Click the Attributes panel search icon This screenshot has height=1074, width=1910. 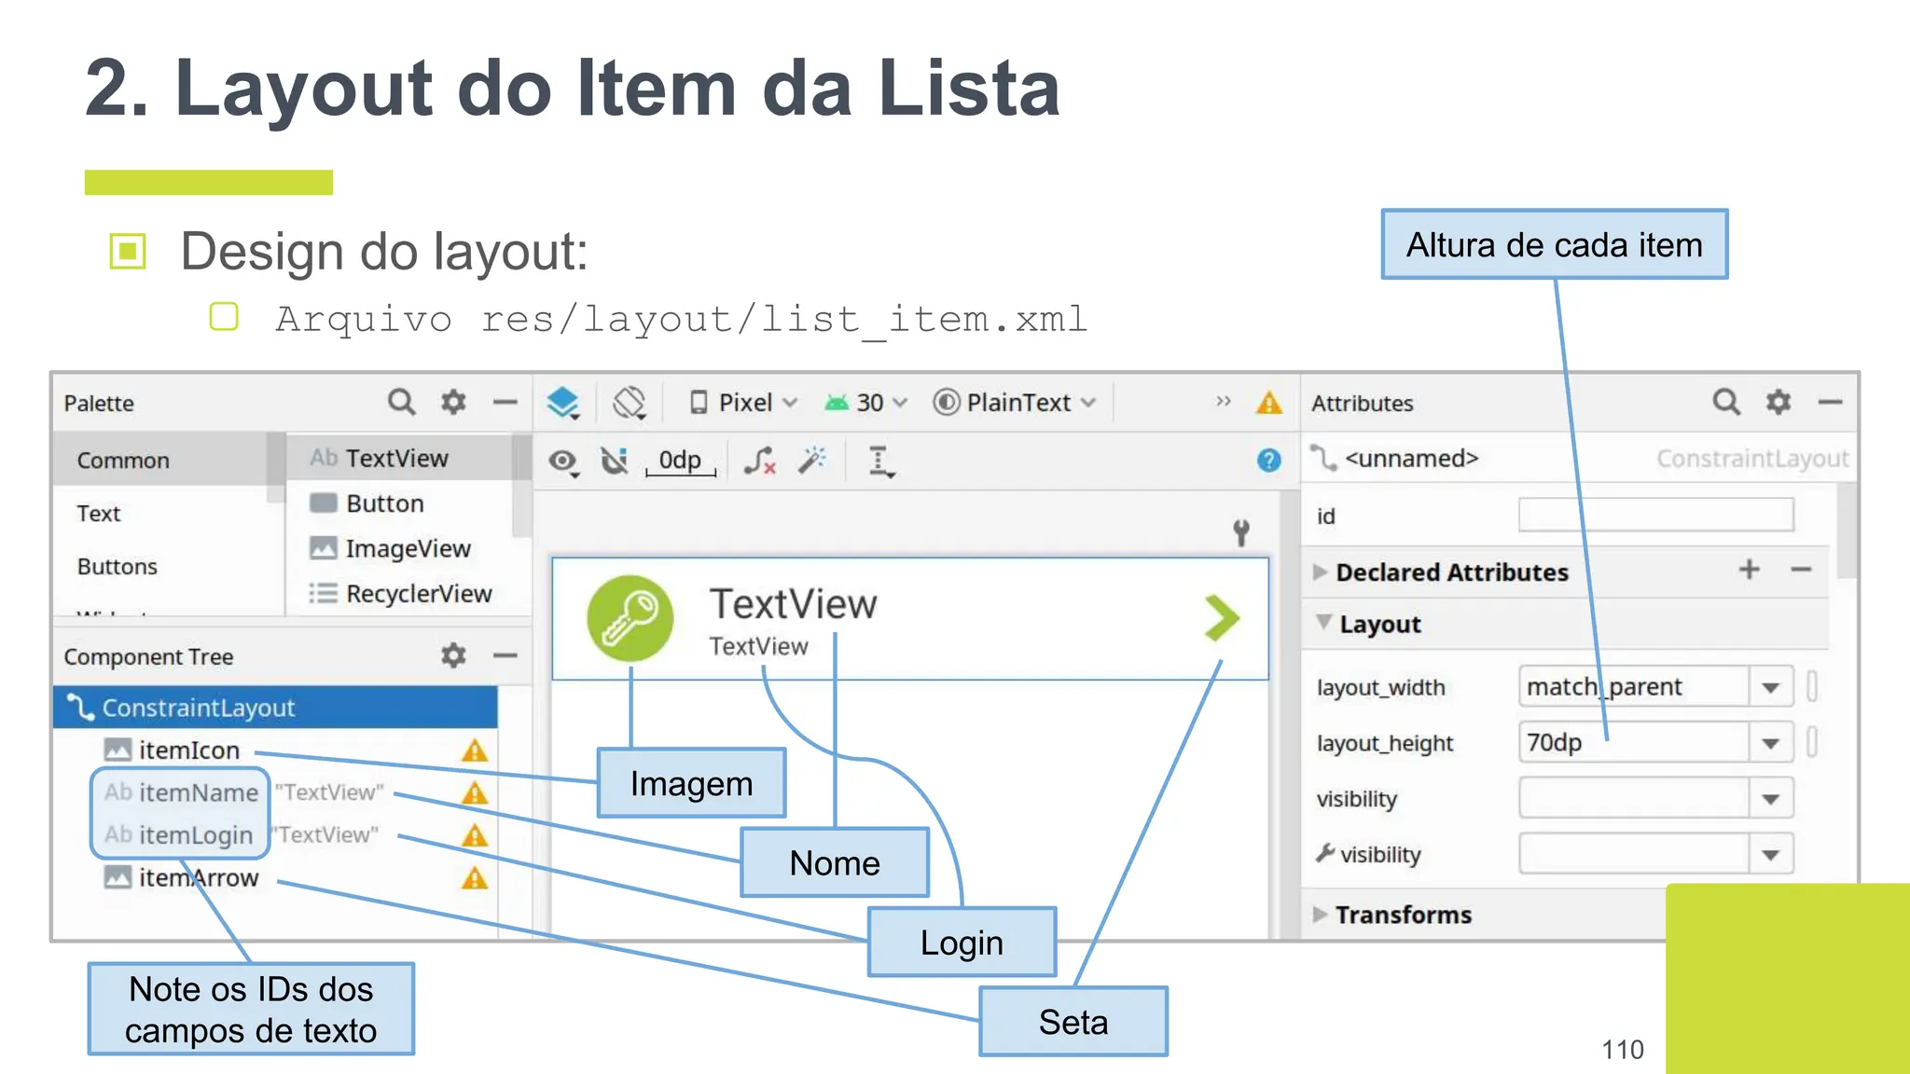coord(1725,402)
